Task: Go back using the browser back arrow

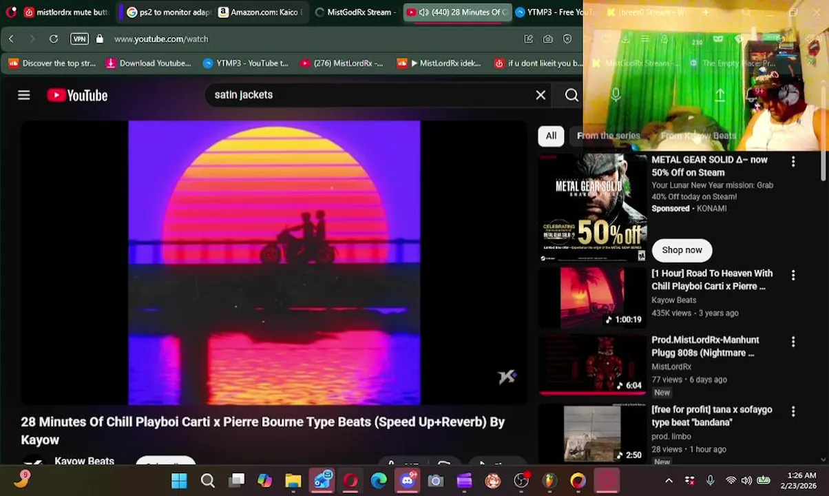Action: point(11,39)
